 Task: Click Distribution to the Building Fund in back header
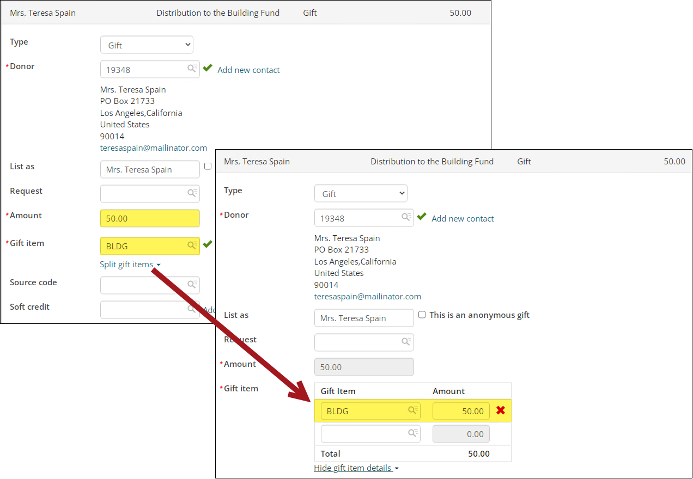point(218,13)
